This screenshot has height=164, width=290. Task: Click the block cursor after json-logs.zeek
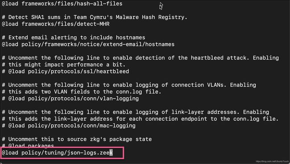pyautogui.click(x=111, y=153)
